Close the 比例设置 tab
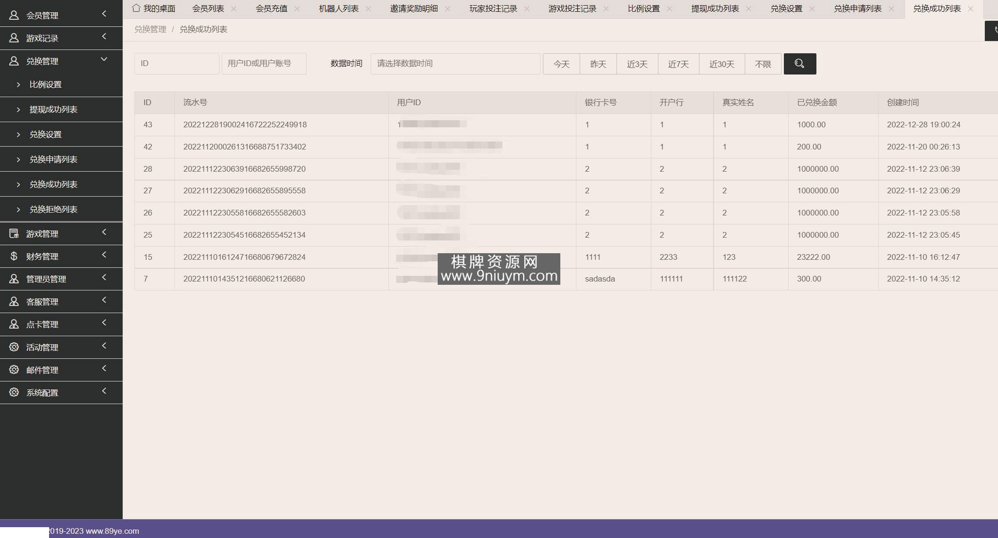 tap(669, 8)
